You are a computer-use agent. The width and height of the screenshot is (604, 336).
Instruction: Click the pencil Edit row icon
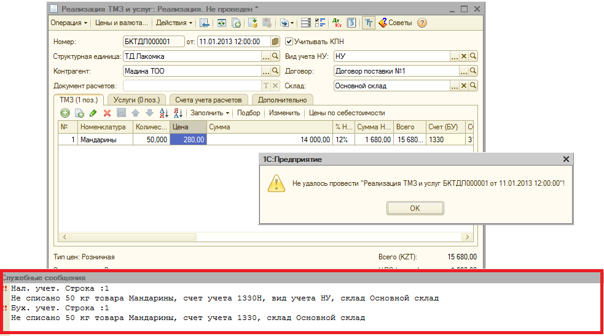coord(93,113)
